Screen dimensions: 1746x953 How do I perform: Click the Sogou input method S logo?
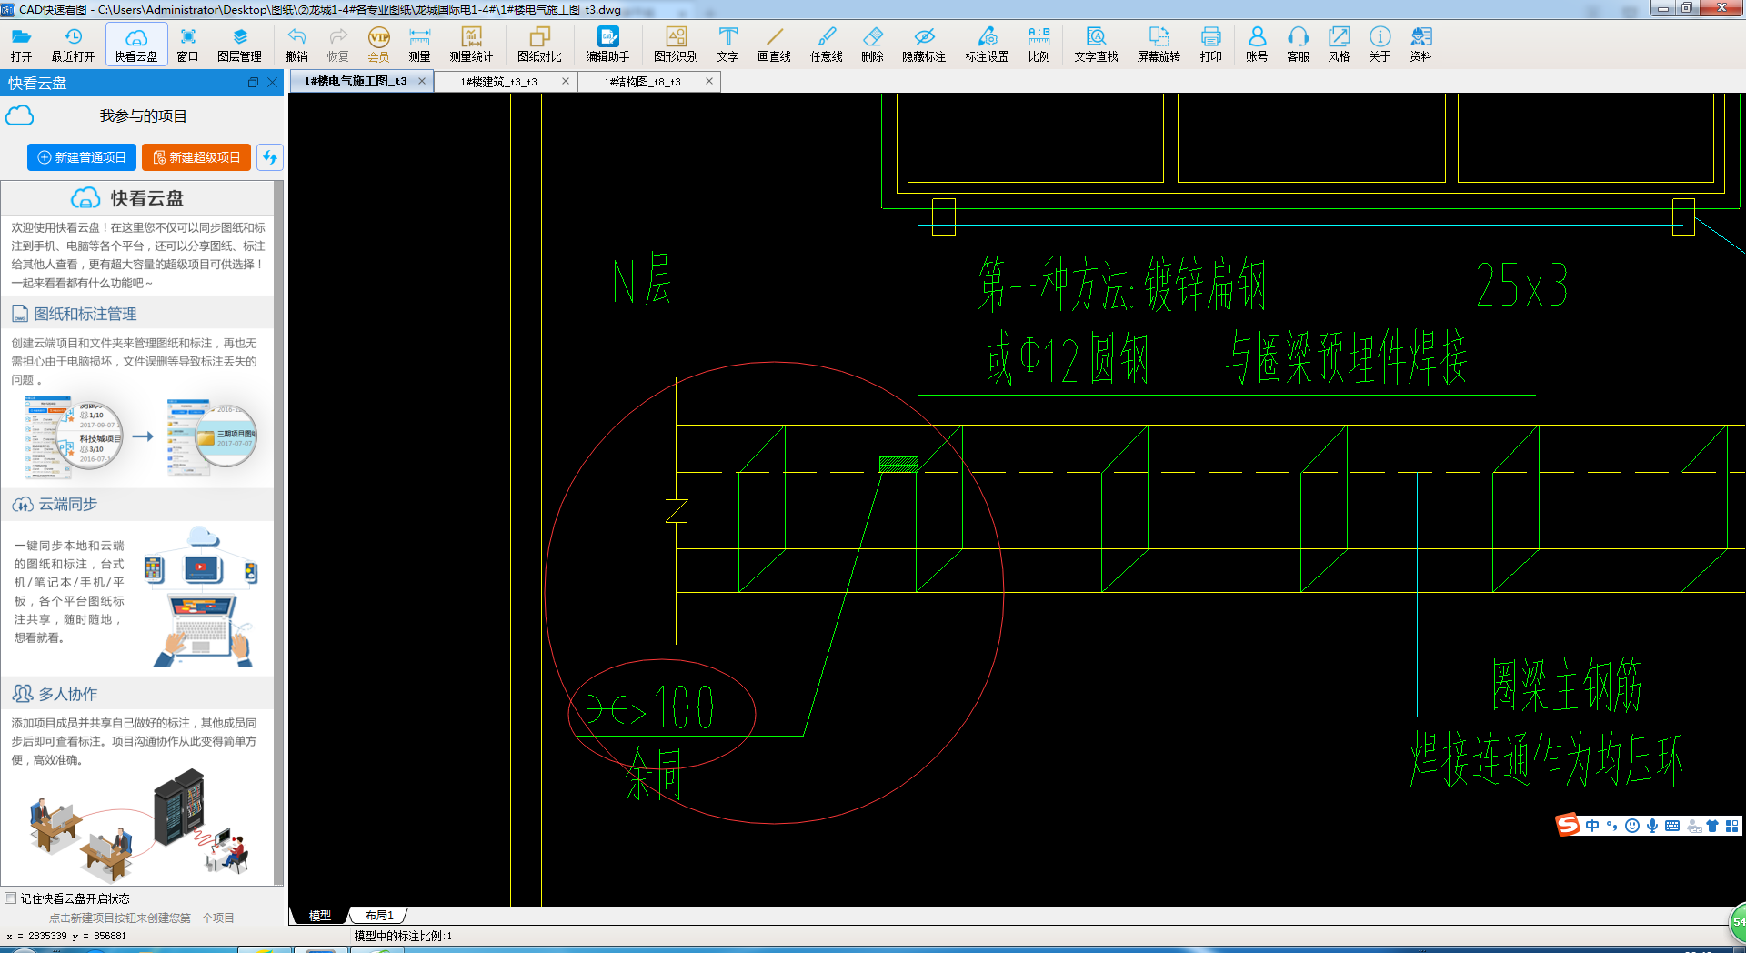[x=1568, y=825]
